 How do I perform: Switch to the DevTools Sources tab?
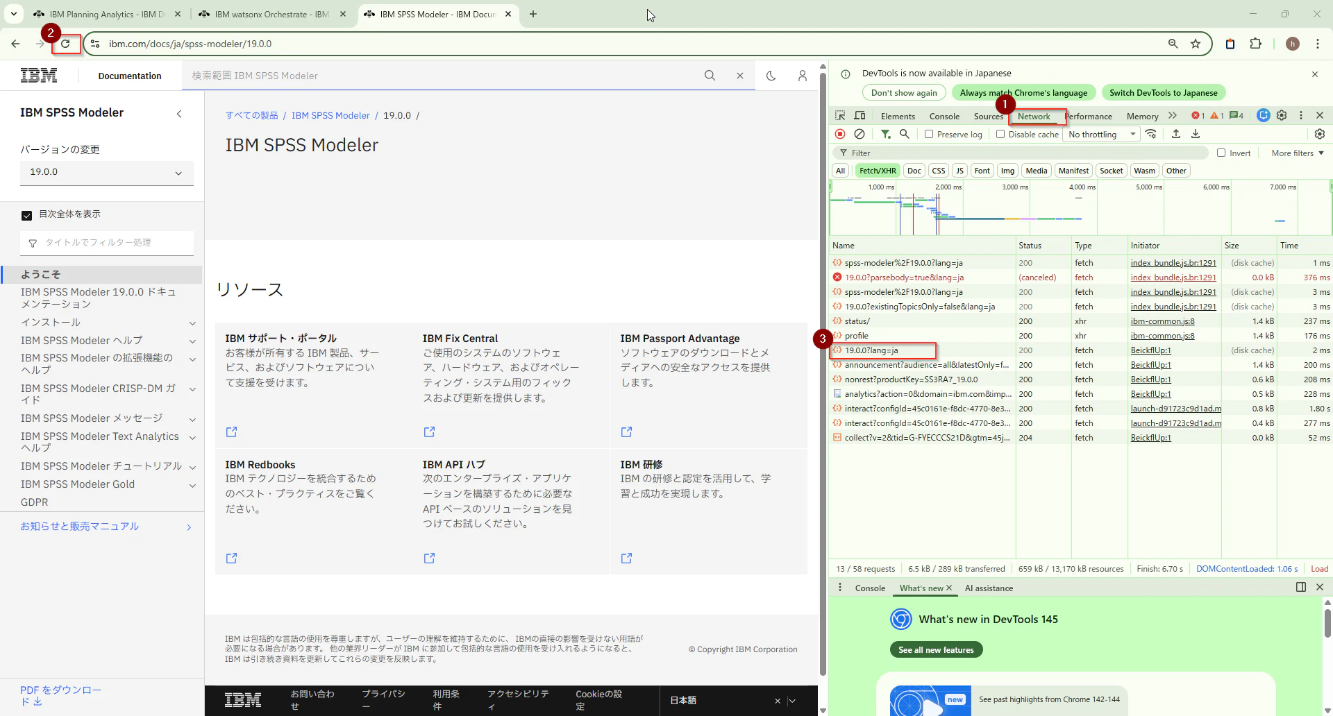(x=988, y=117)
